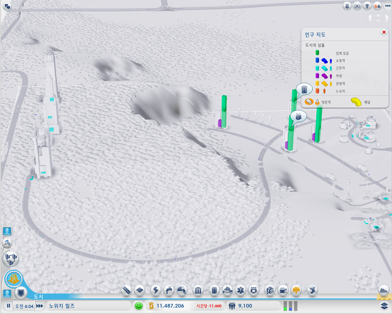Zoom the camera out with minus

(x=379, y=20)
